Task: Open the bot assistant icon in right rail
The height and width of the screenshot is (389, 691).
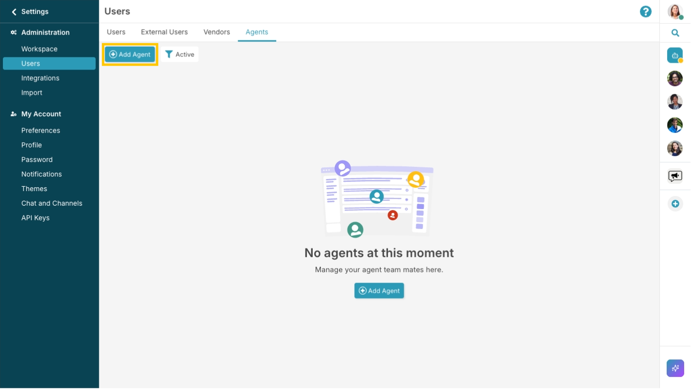Action: 675,55
